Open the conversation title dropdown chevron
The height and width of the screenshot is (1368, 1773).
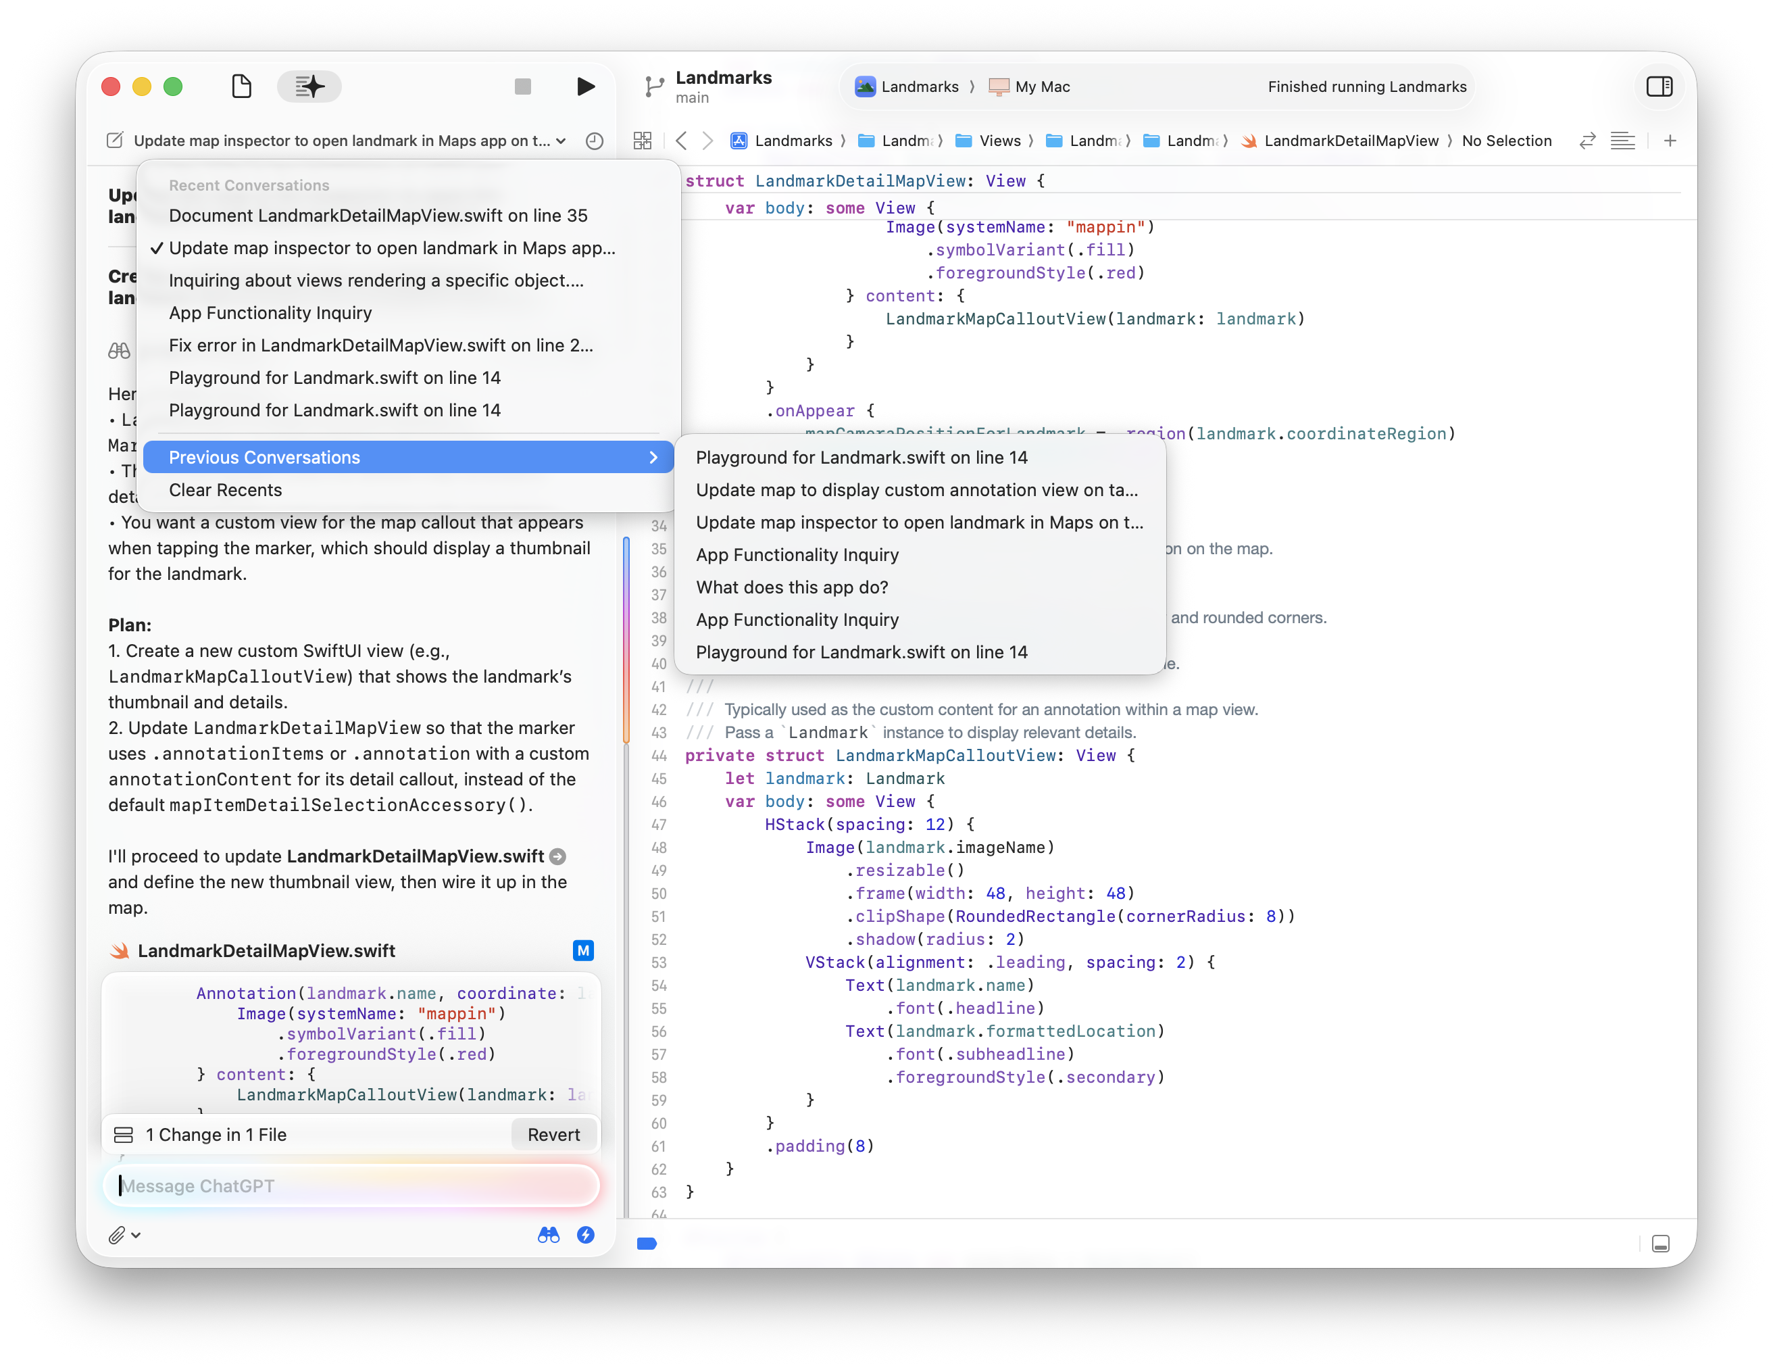point(561,141)
